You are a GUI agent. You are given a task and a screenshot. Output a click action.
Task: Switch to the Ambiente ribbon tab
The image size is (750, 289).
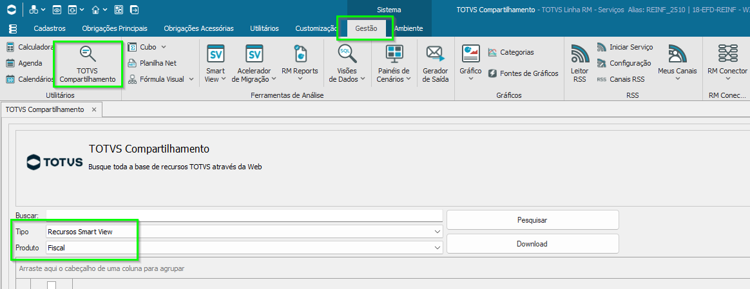point(409,29)
